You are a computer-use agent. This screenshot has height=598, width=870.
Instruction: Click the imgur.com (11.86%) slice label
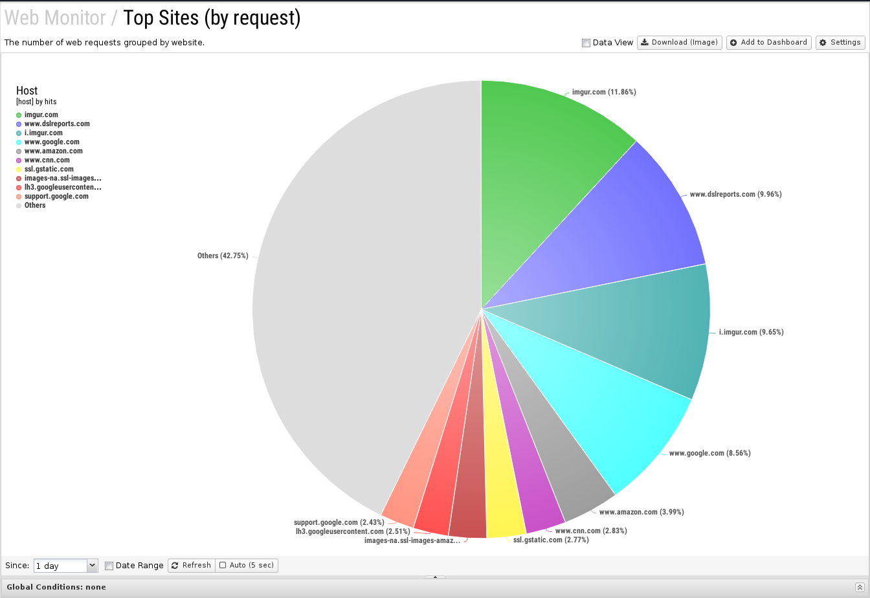[x=604, y=92]
